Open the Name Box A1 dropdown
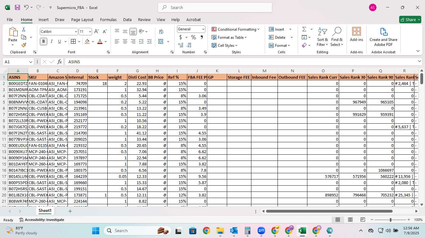This screenshot has width=425, height=238. point(30,62)
